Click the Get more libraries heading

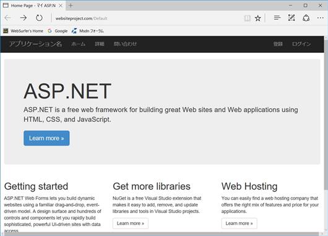point(152,186)
